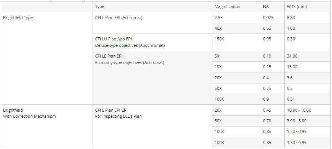Select the 3.90 - 3.00 working distance cell
The height and width of the screenshot is (149, 332).
point(308,121)
